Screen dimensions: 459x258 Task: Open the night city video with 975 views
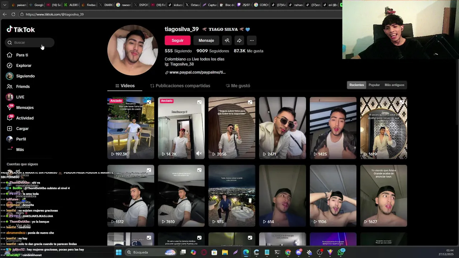tap(232, 196)
